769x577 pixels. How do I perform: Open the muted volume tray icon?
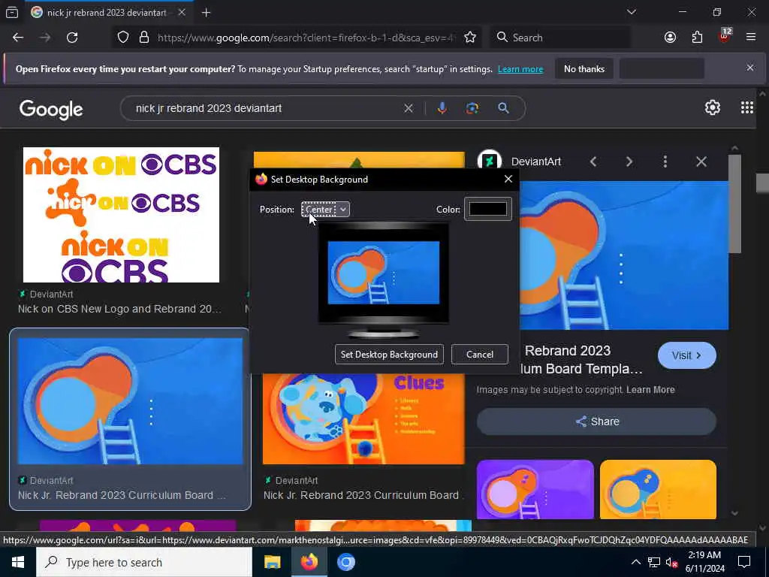[672, 562]
